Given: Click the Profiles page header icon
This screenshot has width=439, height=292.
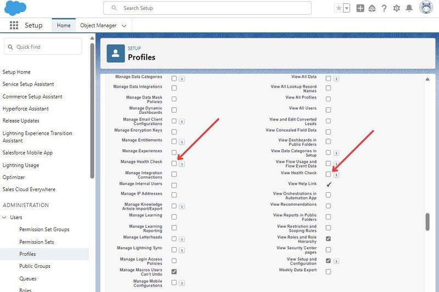Looking at the screenshot, I should click(116, 53).
